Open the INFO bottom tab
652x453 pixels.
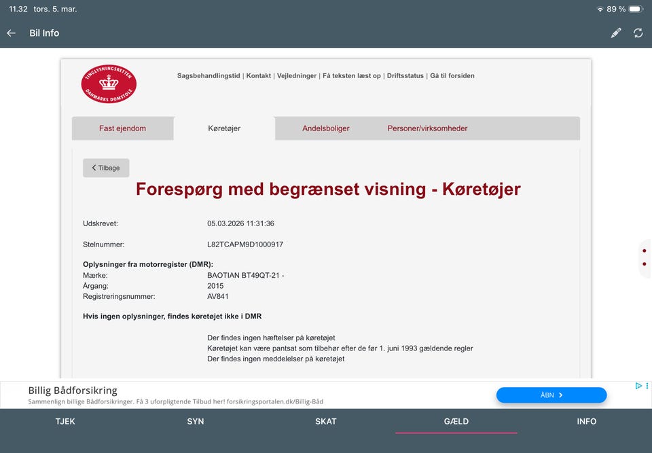point(586,421)
